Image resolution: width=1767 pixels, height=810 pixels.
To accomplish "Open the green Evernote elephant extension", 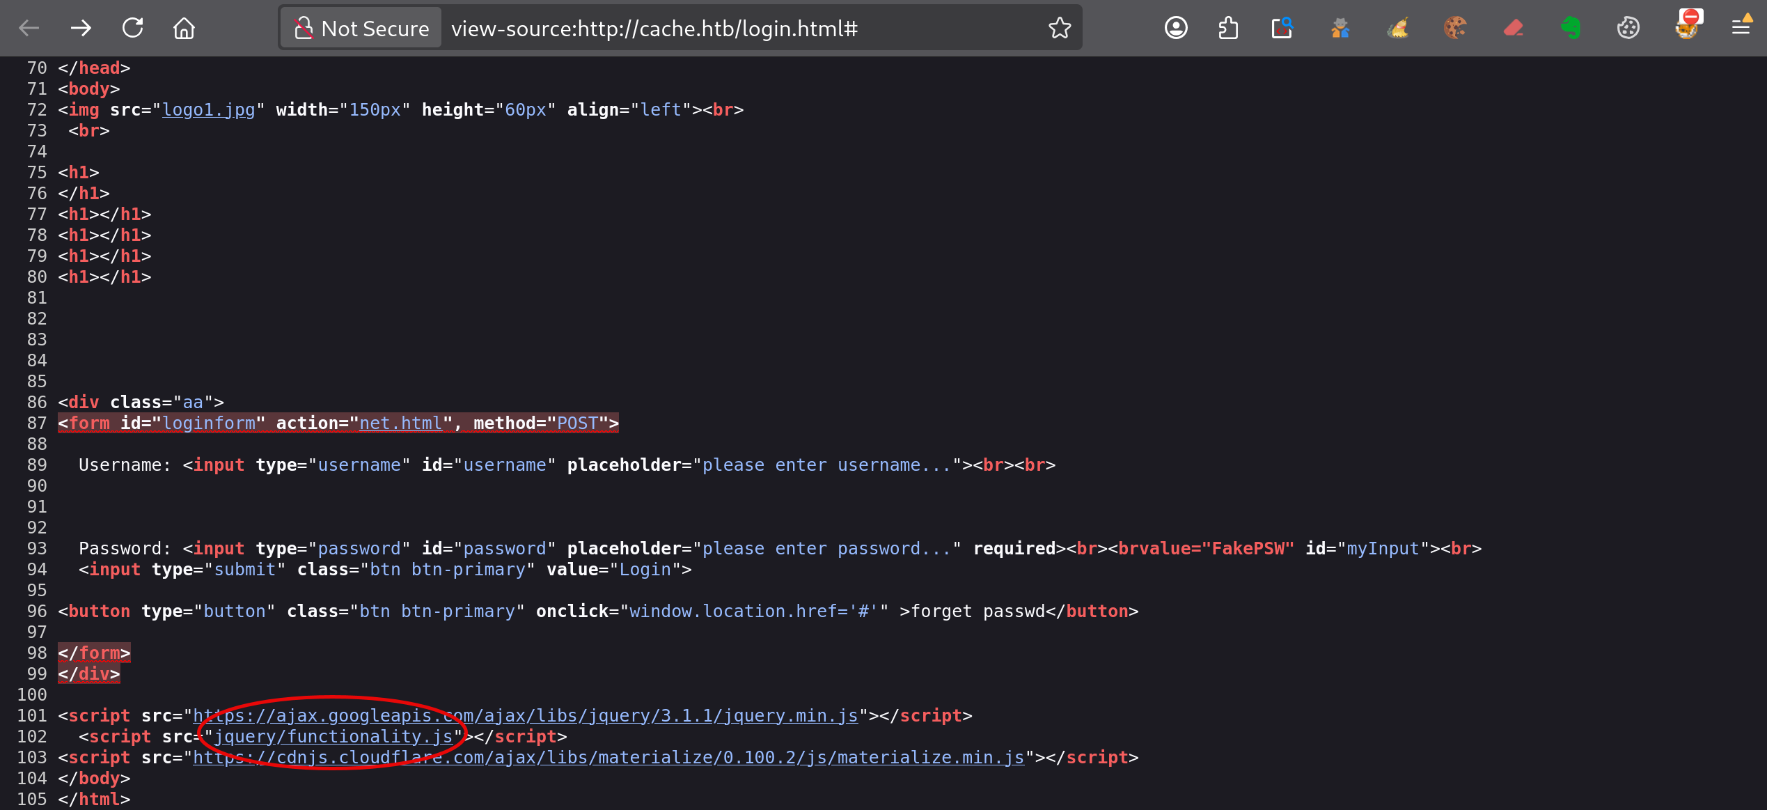I will pyautogui.click(x=1571, y=29).
